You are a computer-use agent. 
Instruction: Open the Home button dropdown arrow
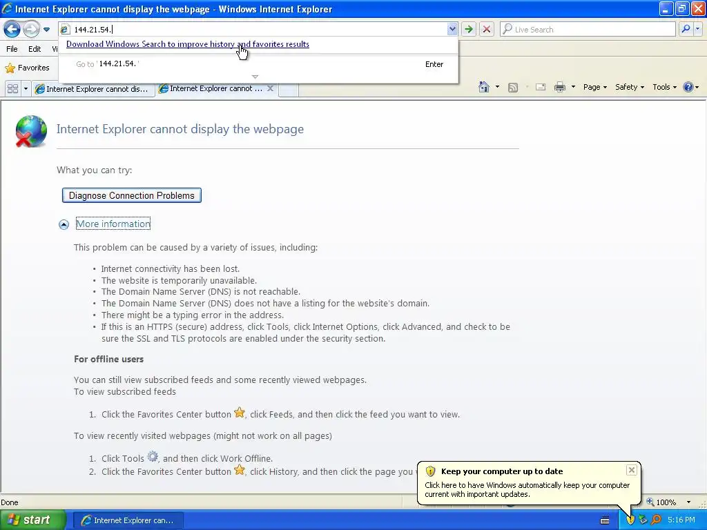(x=497, y=87)
